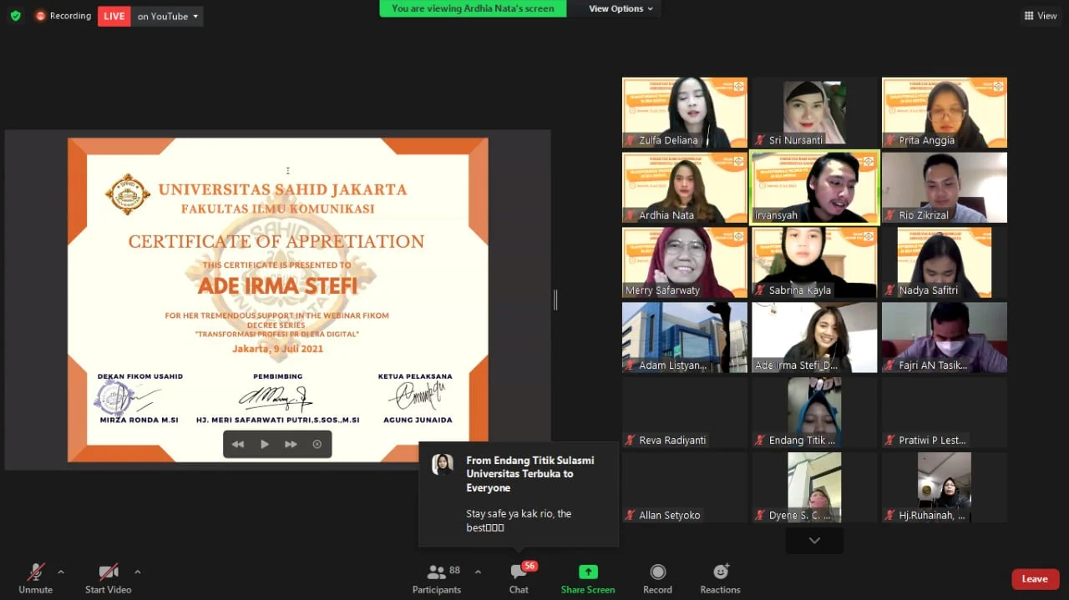Open the Reactions menu

(720, 578)
